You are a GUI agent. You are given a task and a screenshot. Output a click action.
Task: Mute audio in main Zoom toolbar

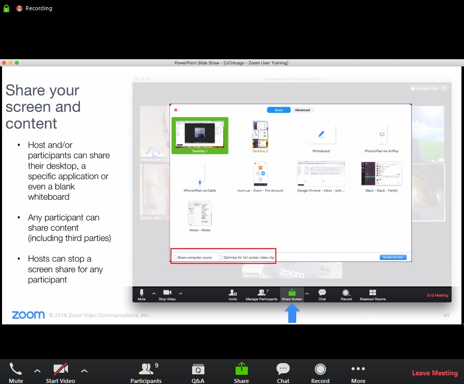point(16,372)
